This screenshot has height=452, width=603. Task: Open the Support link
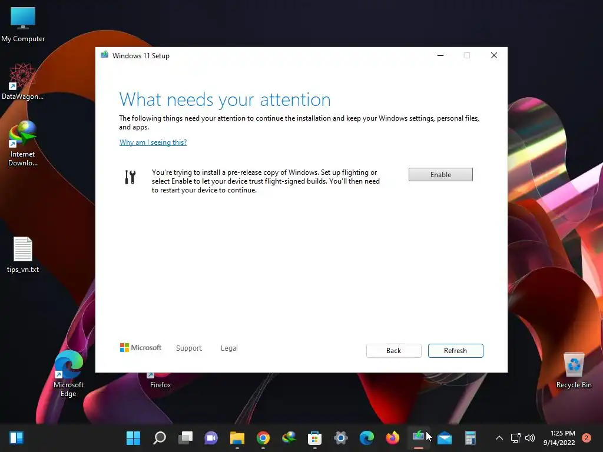[x=189, y=348]
